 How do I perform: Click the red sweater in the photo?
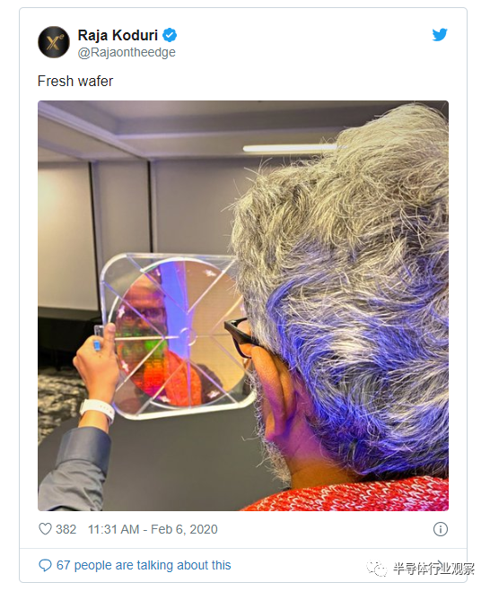pyautogui.click(x=349, y=494)
